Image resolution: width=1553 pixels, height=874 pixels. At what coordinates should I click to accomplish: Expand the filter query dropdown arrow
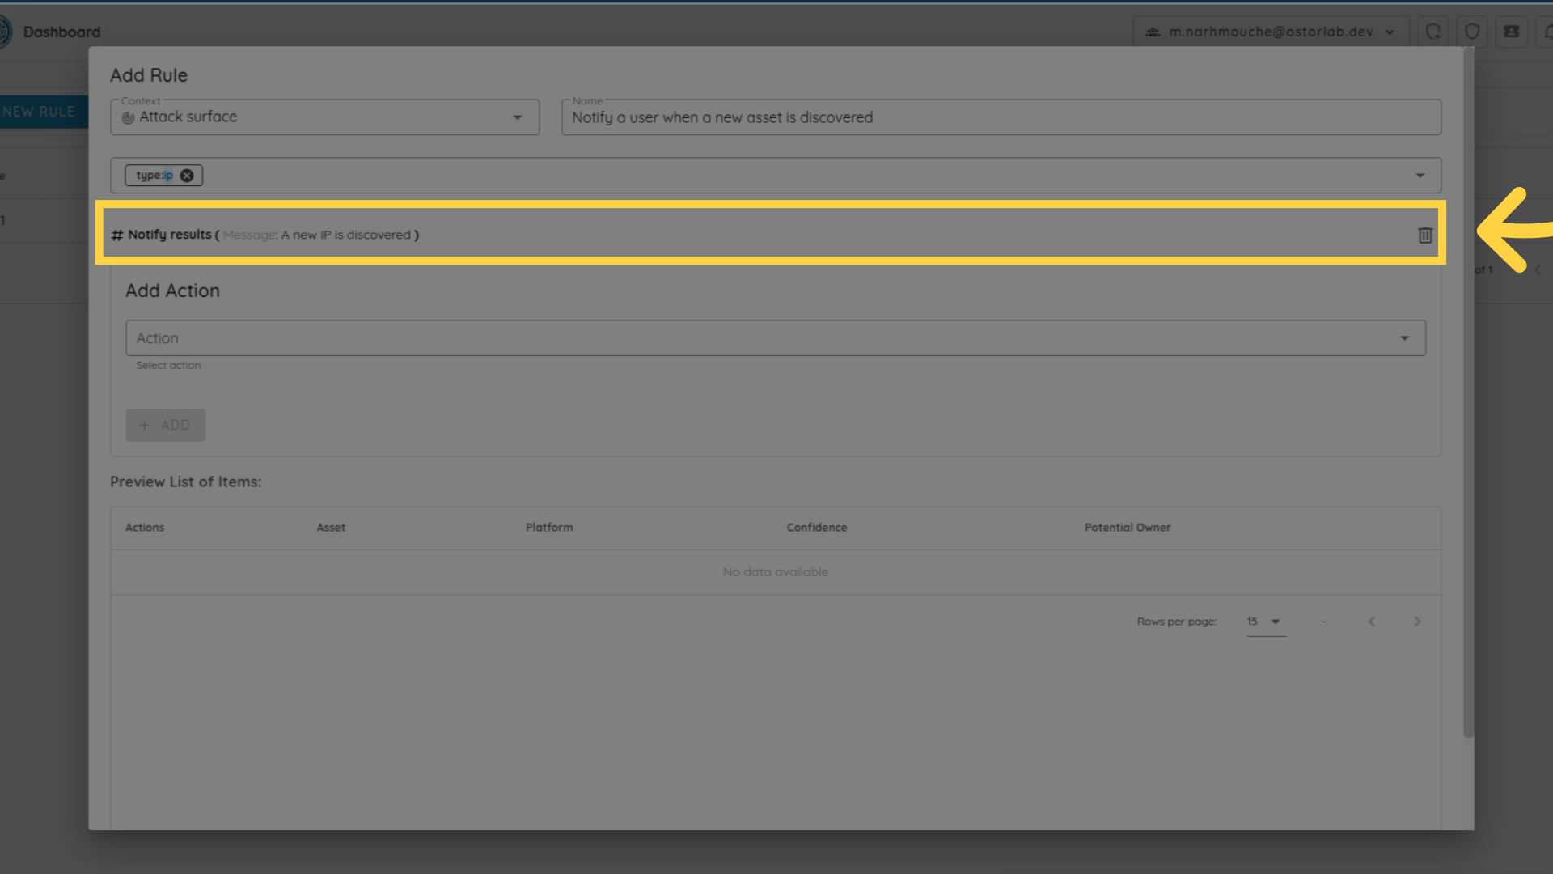click(1420, 176)
